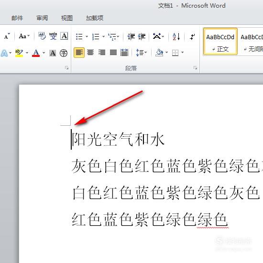Toggle Character Shading gray A

tap(53, 53)
